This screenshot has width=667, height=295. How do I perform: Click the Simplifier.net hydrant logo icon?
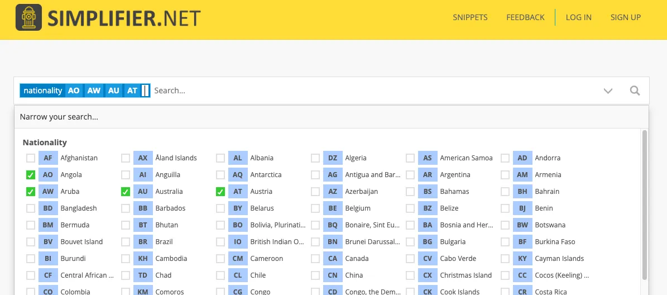[x=28, y=17]
